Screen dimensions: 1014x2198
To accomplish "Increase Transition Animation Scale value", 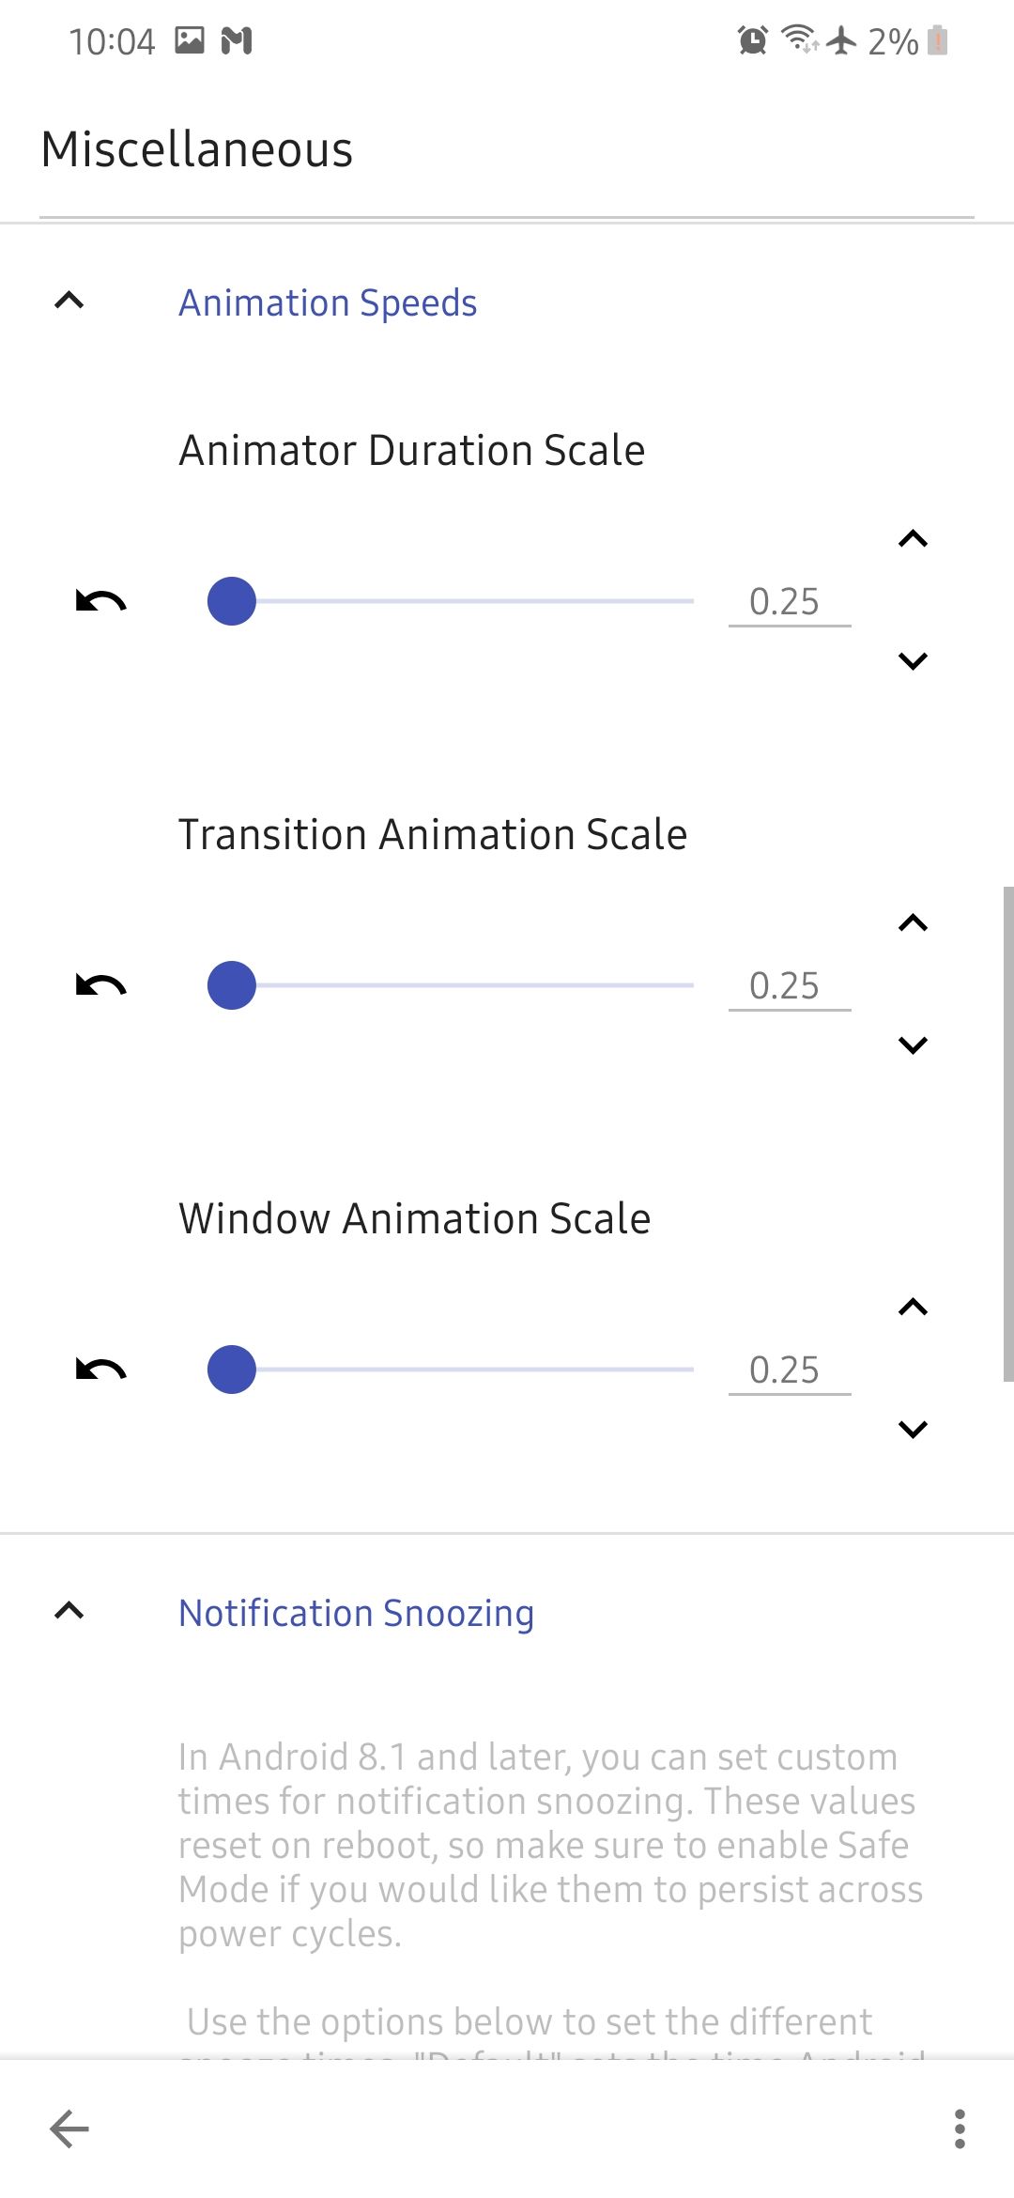I will 913,923.
